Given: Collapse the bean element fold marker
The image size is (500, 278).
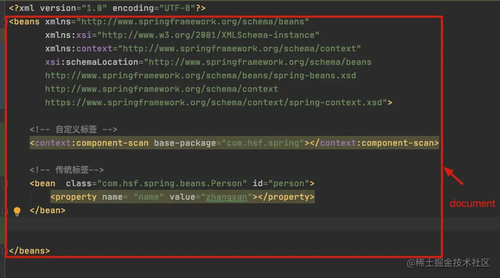Looking at the screenshot, I should point(5,184).
